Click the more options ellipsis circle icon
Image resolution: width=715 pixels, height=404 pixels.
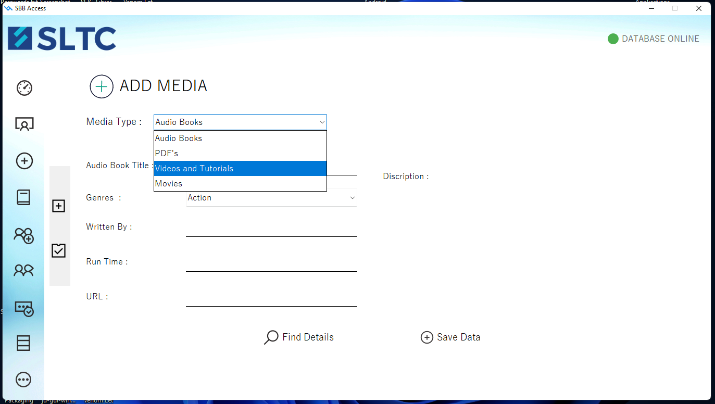click(24, 380)
